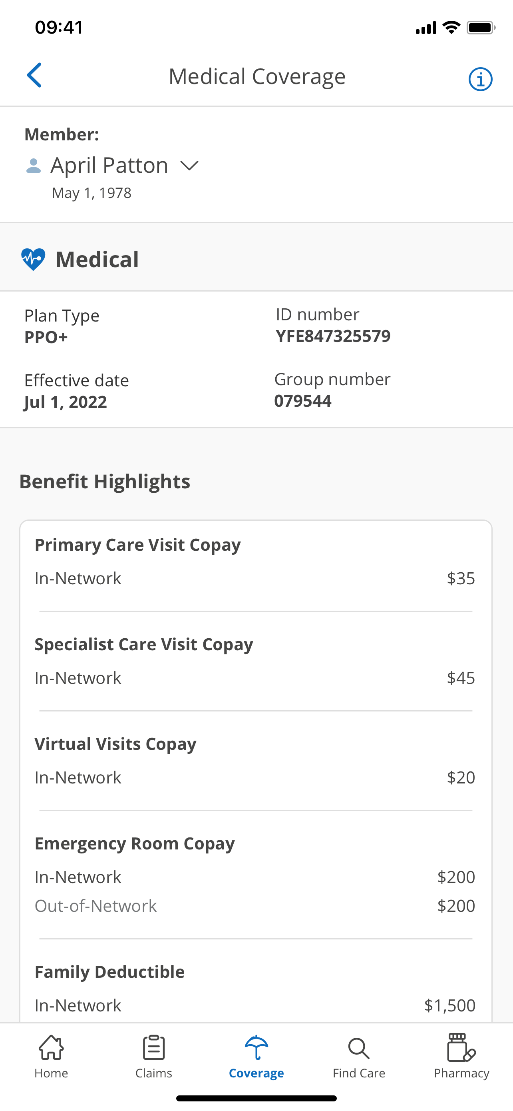Tap the back arrow icon
This screenshot has height=1111, width=513.
(x=34, y=76)
